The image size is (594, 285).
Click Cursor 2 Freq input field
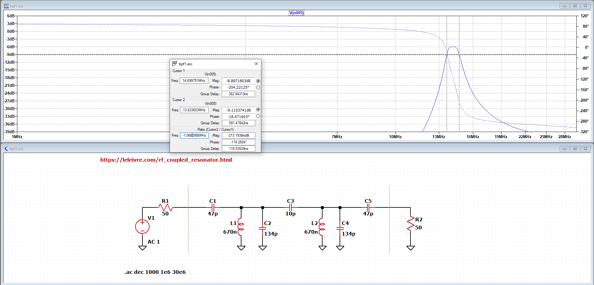pos(194,110)
